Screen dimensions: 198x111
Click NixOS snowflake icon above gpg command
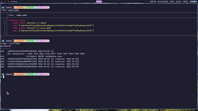coord(3,41)
